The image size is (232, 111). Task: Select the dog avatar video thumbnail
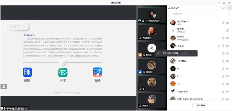tap(152, 83)
